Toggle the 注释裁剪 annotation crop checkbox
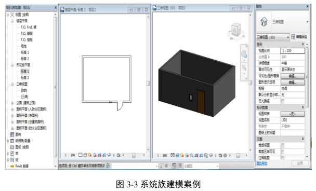The height and width of the screenshot is (191, 316). (283, 158)
